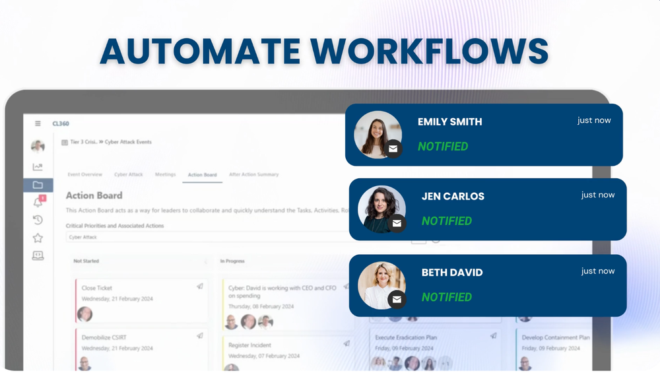The image size is (660, 373).
Task: Open the Jen Carlos notification card
Action: tap(488, 209)
